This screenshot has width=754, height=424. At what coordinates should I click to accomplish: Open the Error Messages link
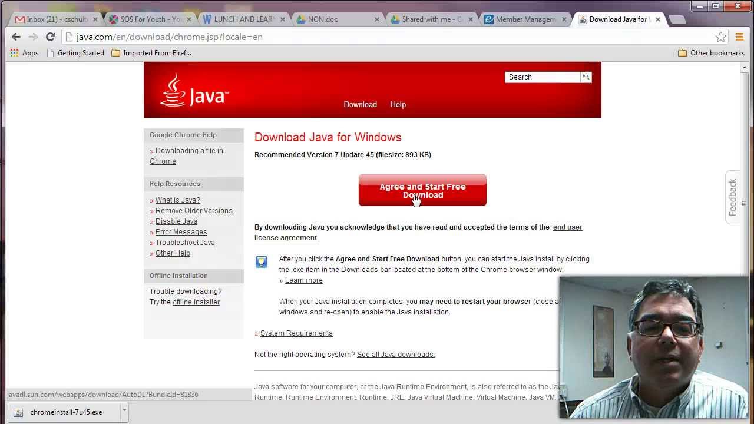coord(181,232)
